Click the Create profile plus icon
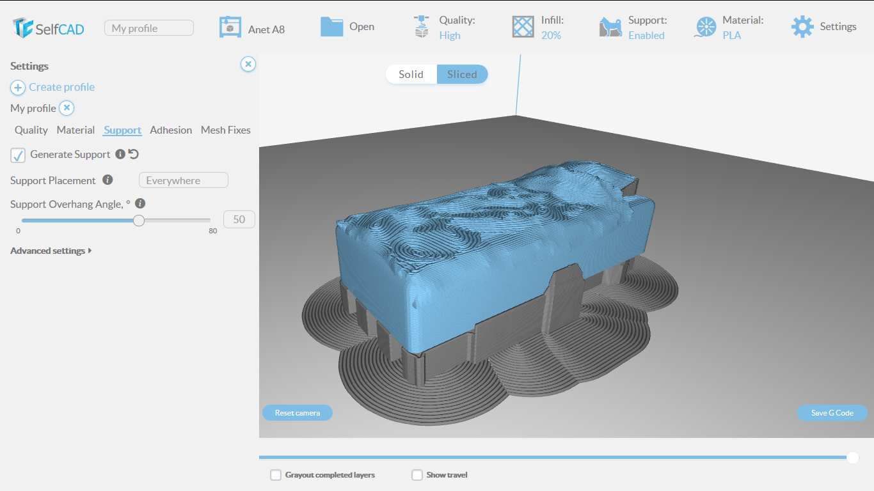This screenshot has height=491, width=874. pos(18,88)
